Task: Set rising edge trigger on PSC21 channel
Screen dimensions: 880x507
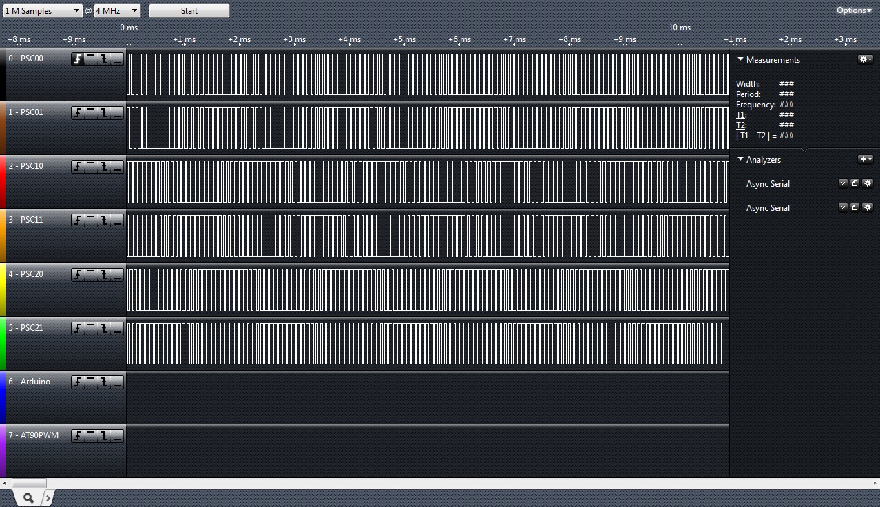Action: (78, 329)
